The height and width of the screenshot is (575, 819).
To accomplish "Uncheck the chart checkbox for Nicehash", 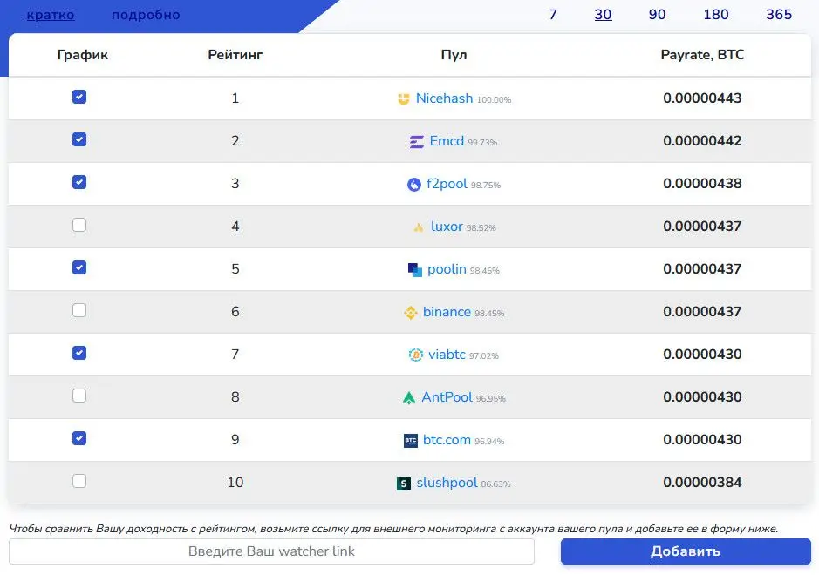I will 79,97.
